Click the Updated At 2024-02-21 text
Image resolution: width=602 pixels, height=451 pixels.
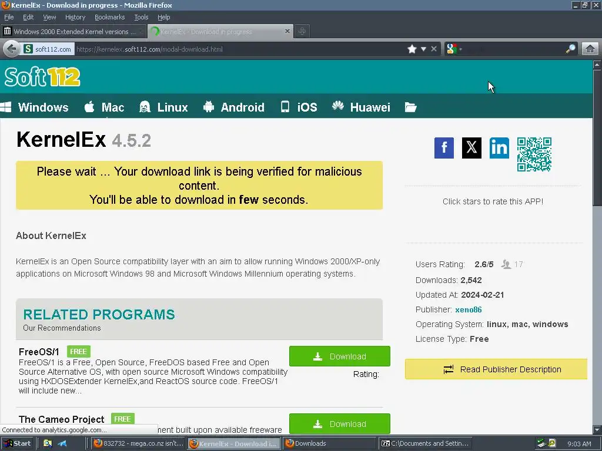(460, 295)
